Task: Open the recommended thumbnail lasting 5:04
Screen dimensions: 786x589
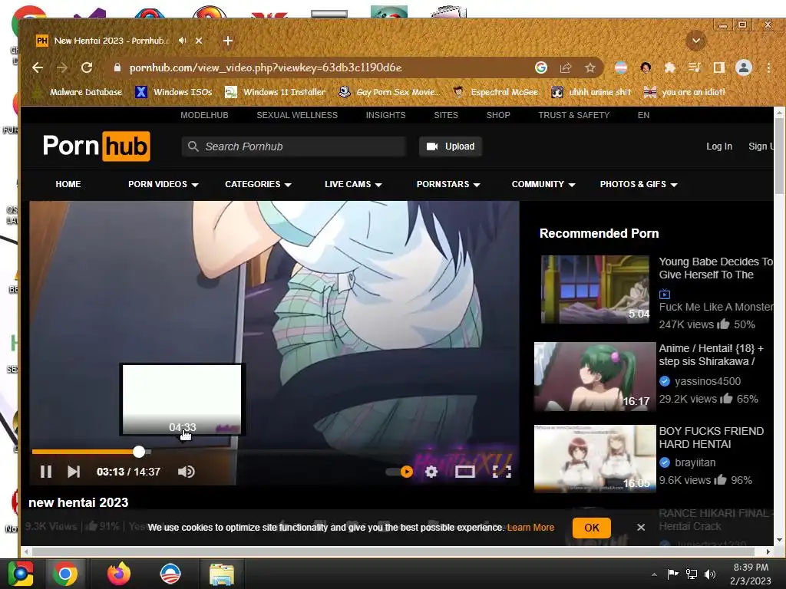Action: (596, 289)
